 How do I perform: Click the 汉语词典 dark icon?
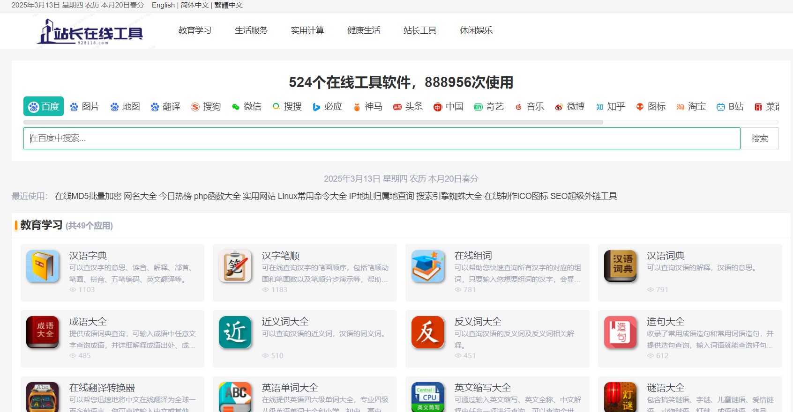coord(621,266)
